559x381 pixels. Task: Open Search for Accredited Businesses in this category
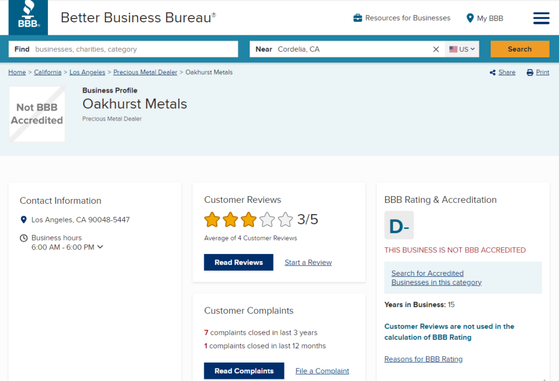(x=436, y=278)
